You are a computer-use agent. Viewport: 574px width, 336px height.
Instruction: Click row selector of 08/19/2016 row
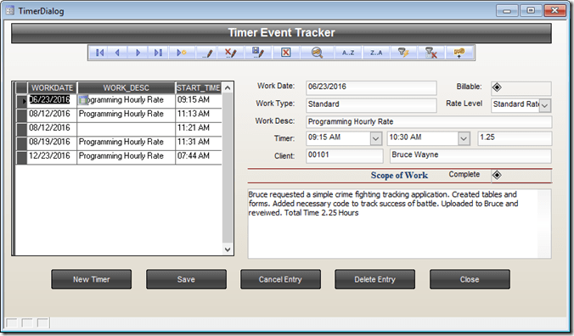coord(21,143)
